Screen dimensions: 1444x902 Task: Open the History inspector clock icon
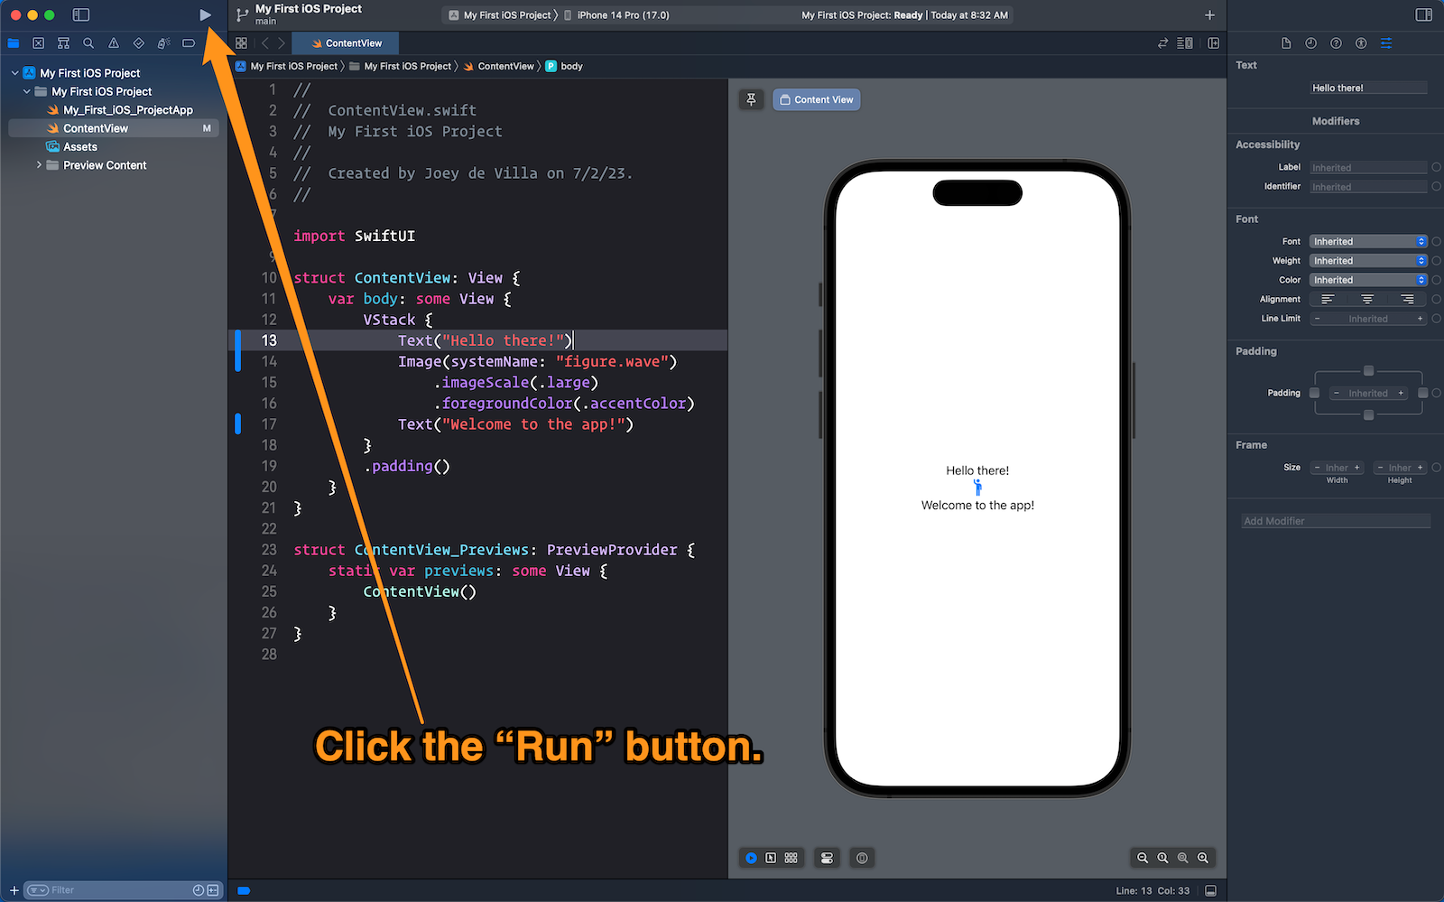tap(1310, 42)
